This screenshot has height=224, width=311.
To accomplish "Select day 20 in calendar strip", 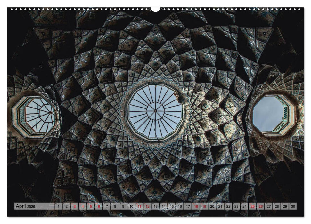I will (x=212, y=206).
